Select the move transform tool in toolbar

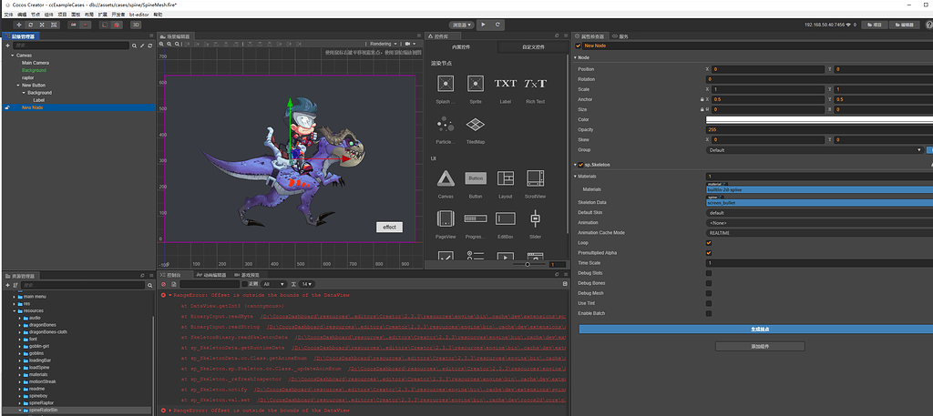tap(17, 25)
